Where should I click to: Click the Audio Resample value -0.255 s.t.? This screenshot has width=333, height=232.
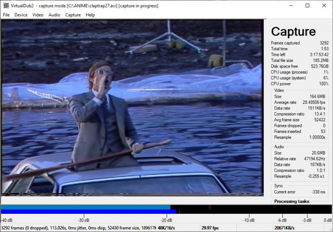317,176
